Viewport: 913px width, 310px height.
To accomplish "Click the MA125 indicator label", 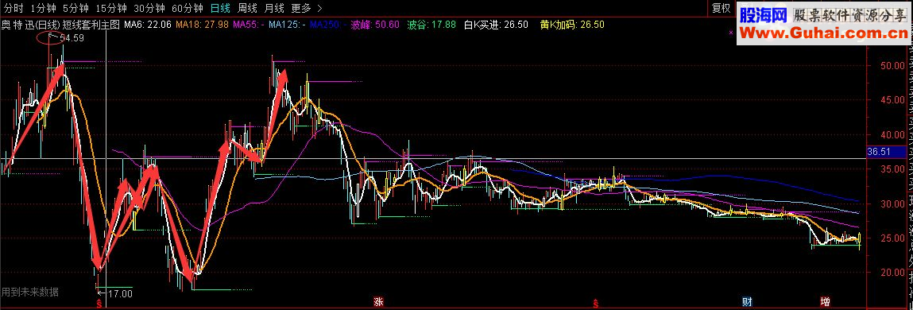I will pyautogui.click(x=288, y=25).
